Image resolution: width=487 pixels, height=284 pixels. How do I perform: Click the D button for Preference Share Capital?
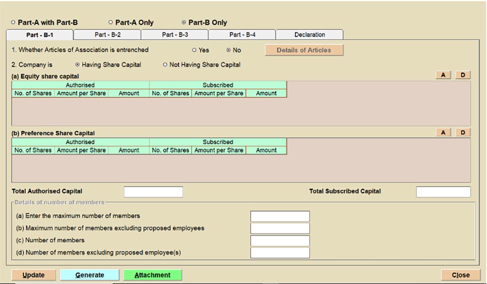click(x=463, y=133)
